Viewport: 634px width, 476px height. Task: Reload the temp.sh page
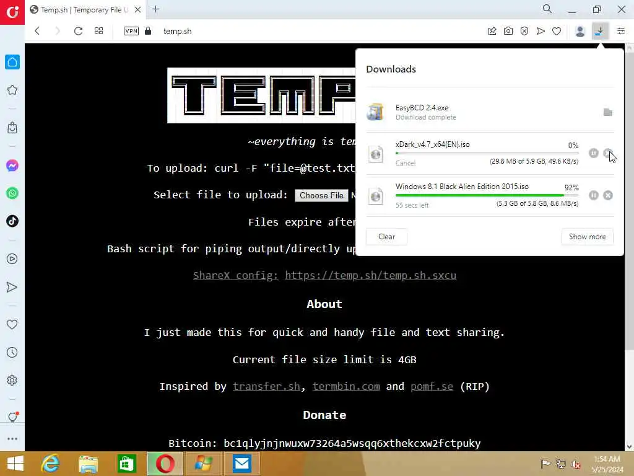click(x=78, y=31)
